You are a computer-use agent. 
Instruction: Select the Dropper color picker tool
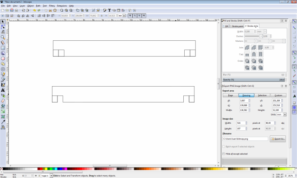3,122
